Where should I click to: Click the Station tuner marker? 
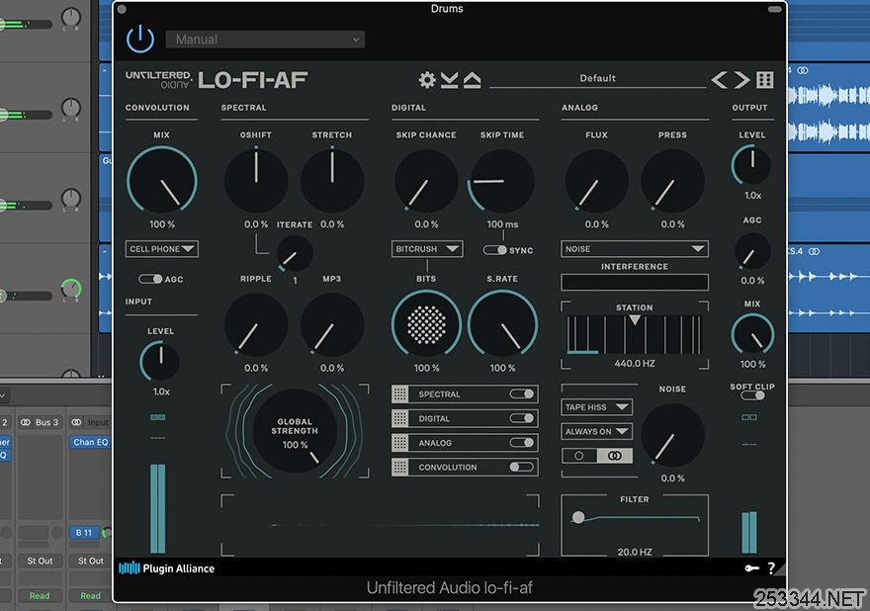pyautogui.click(x=634, y=319)
